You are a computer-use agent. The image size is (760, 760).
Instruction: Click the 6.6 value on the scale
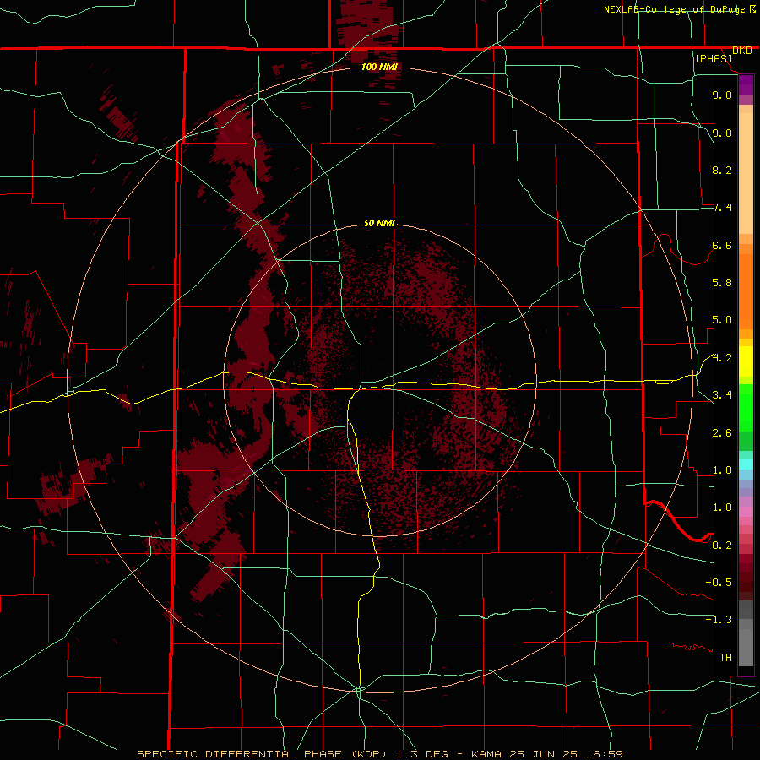(722, 246)
